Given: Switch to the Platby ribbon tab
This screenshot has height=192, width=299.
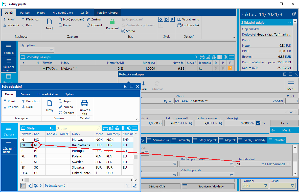Looking at the screenshot, I should (41, 13).
